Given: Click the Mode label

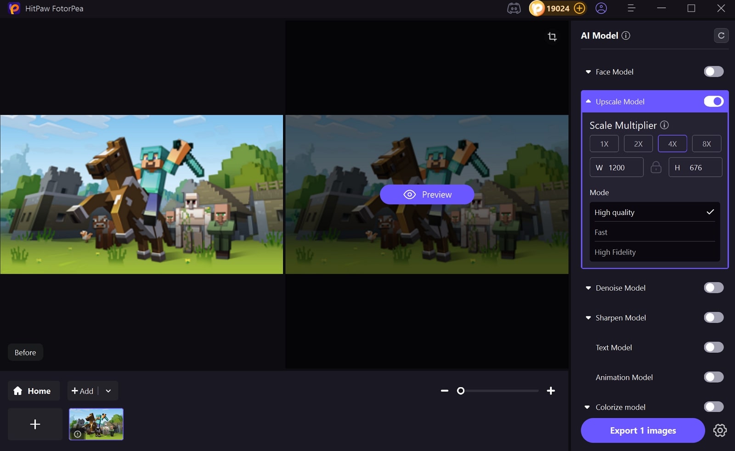Looking at the screenshot, I should point(599,192).
